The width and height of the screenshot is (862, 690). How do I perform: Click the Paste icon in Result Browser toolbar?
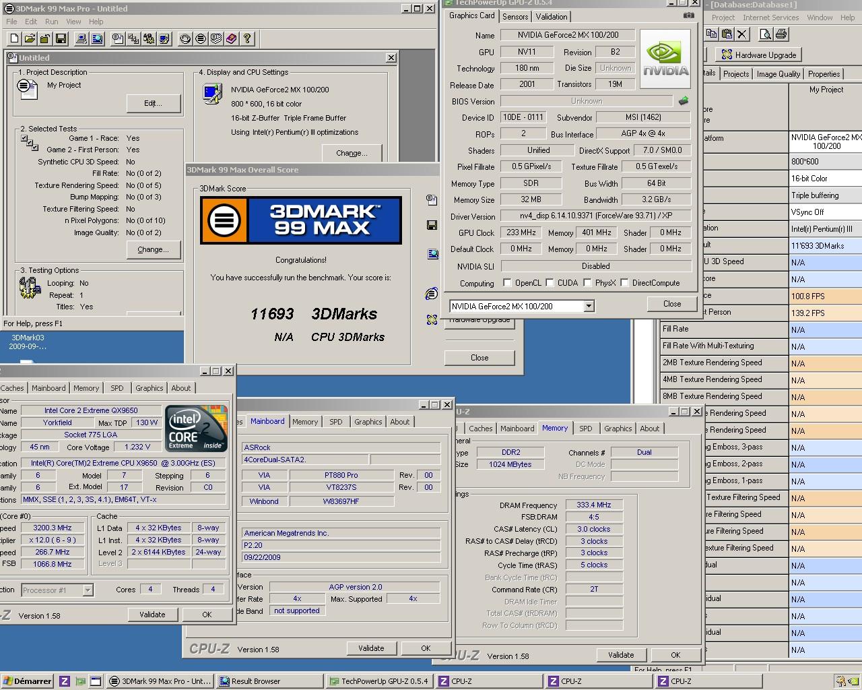coord(727,34)
